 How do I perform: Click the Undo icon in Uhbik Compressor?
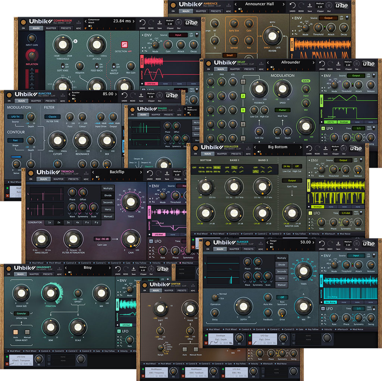(142, 22)
